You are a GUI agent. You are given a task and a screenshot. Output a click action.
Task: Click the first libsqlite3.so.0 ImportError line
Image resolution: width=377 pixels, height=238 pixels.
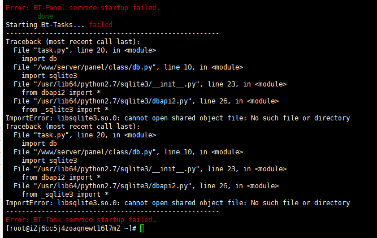point(177,118)
